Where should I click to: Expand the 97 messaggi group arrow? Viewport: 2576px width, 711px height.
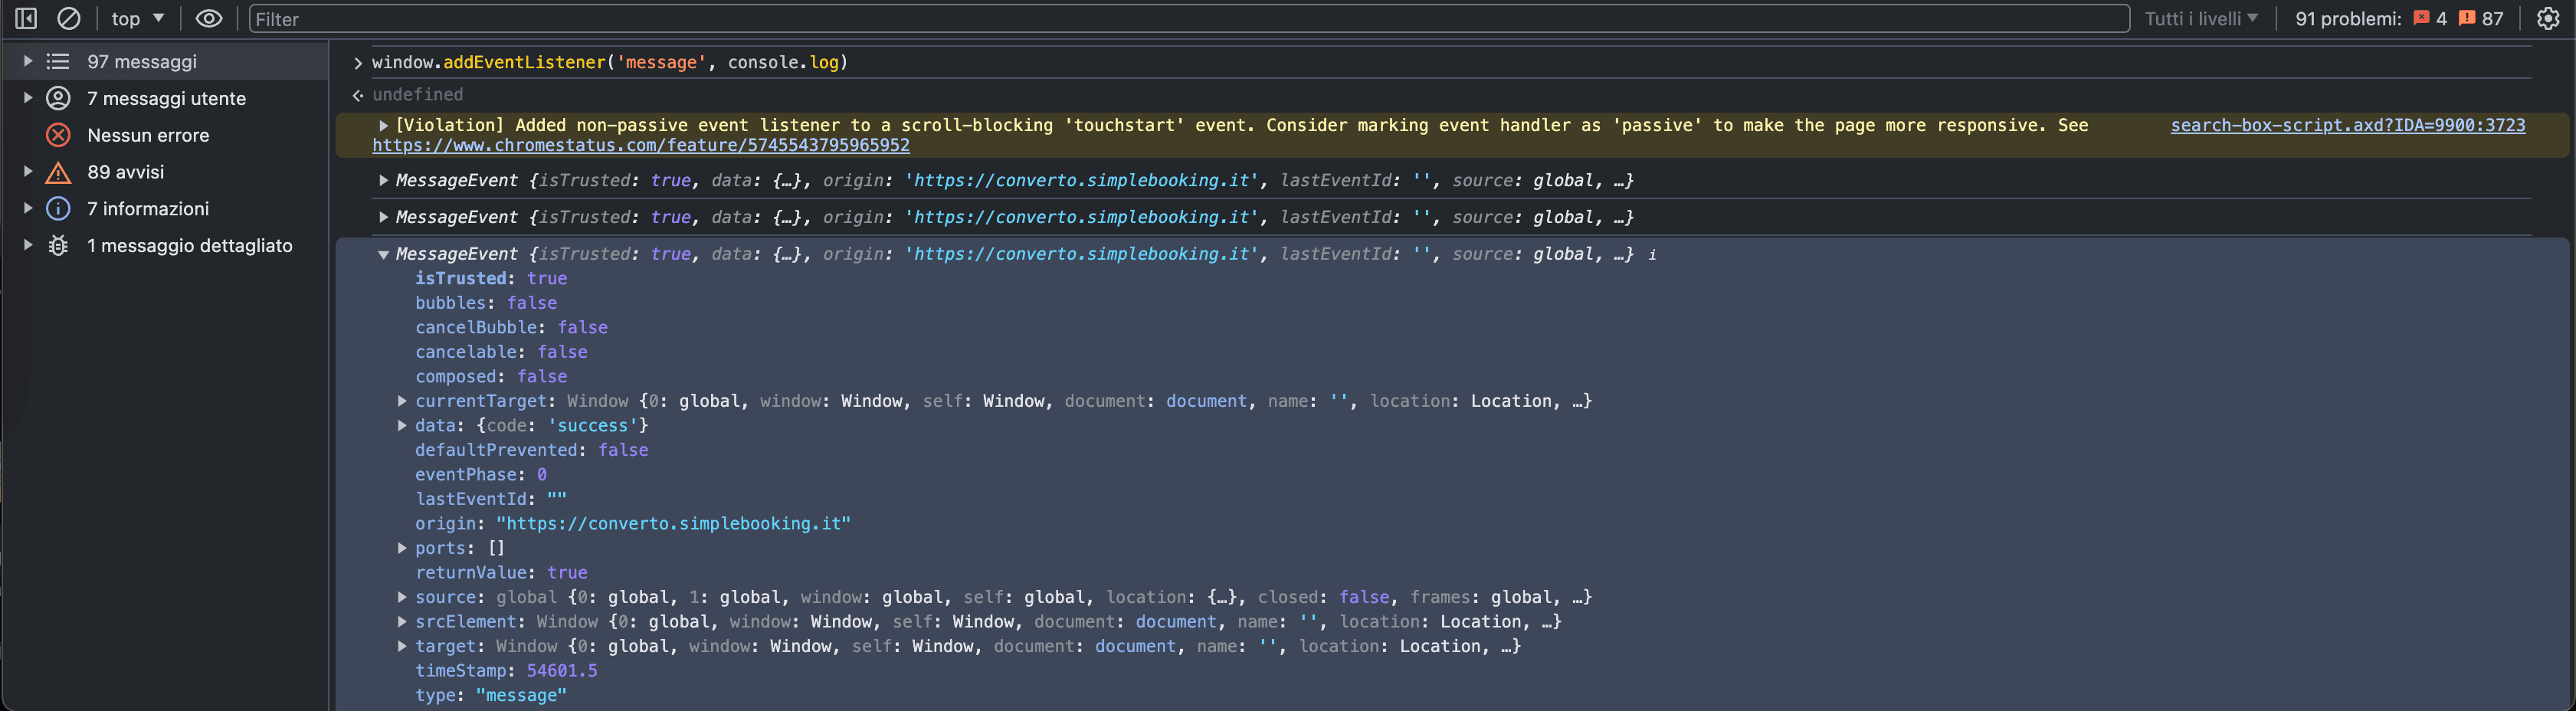pos(28,61)
